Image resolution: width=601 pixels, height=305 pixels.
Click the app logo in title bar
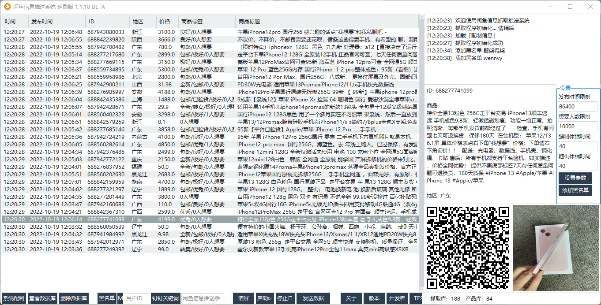(8, 7)
